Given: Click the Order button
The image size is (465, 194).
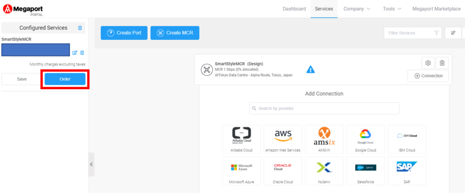Looking at the screenshot, I should 65,79.
